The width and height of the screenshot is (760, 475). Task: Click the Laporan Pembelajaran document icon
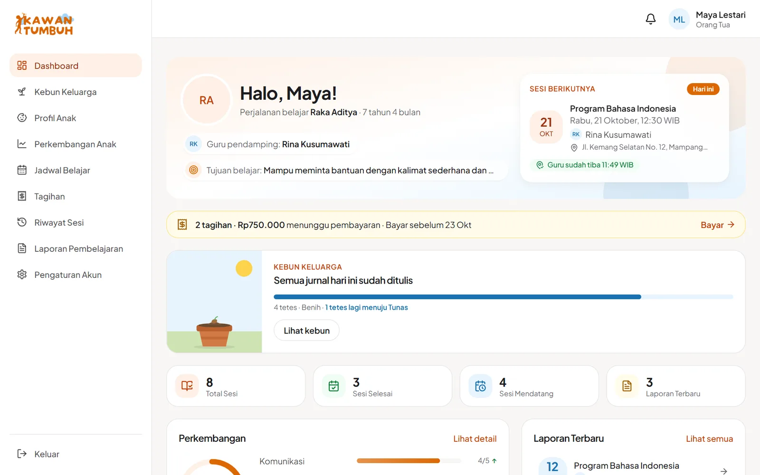point(22,248)
